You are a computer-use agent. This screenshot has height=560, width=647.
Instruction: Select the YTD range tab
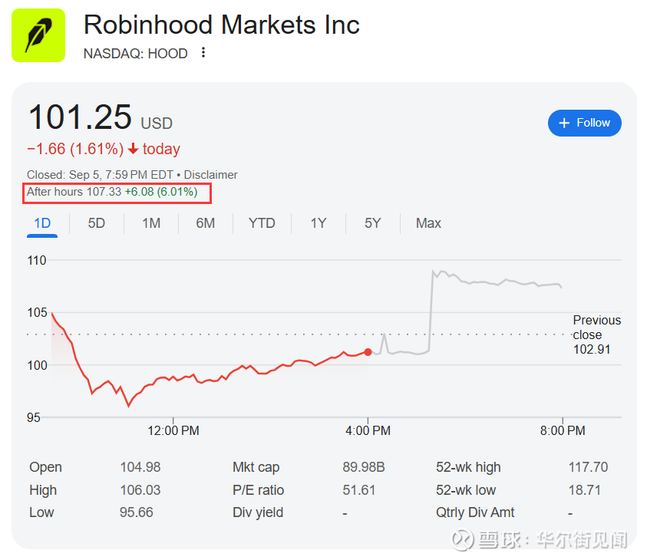point(262,223)
